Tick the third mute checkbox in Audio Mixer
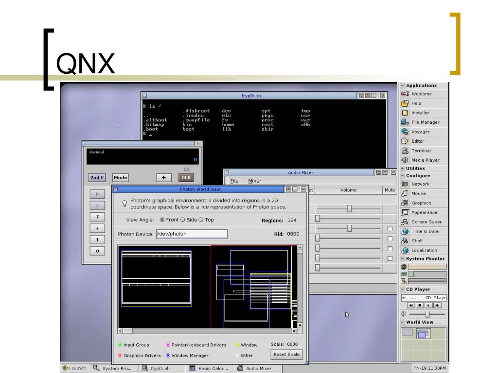 point(390,249)
